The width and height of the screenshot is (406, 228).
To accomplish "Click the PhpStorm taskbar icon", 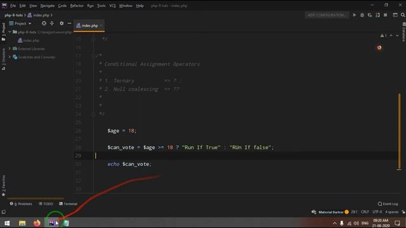I will tap(51, 223).
